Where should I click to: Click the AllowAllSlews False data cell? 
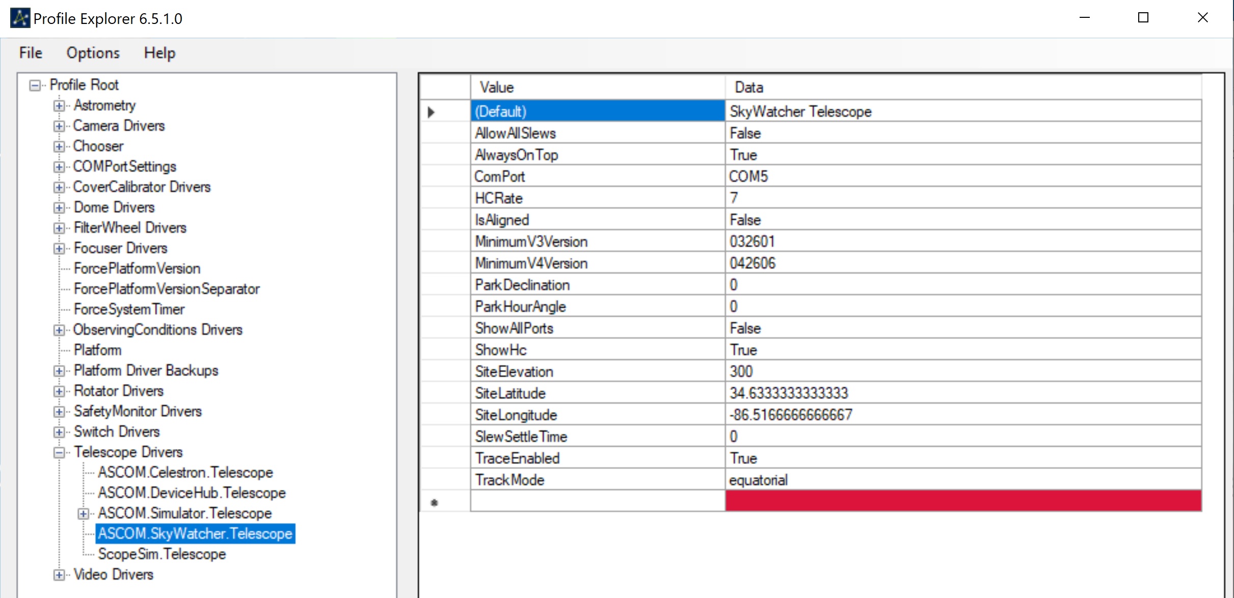(963, 133)
